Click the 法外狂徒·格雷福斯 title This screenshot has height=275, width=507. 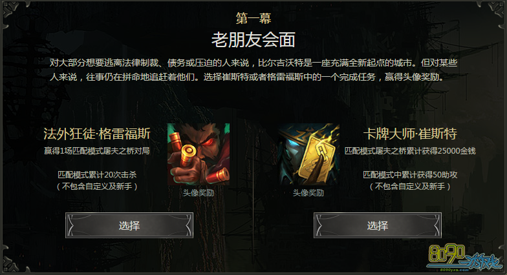tap(97, 134)
